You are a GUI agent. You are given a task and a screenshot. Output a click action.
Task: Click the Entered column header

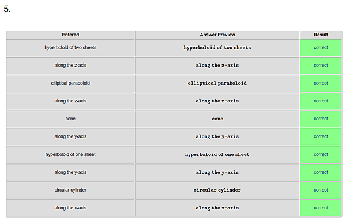(x=70, y=35)
